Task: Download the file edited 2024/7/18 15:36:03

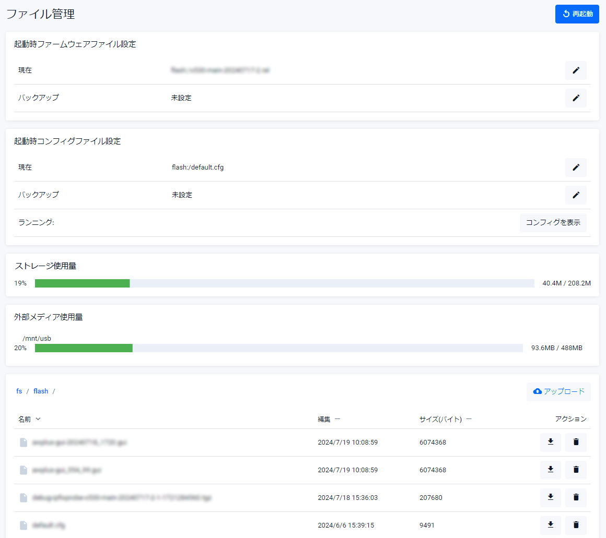Action: (x=550, y=497)
